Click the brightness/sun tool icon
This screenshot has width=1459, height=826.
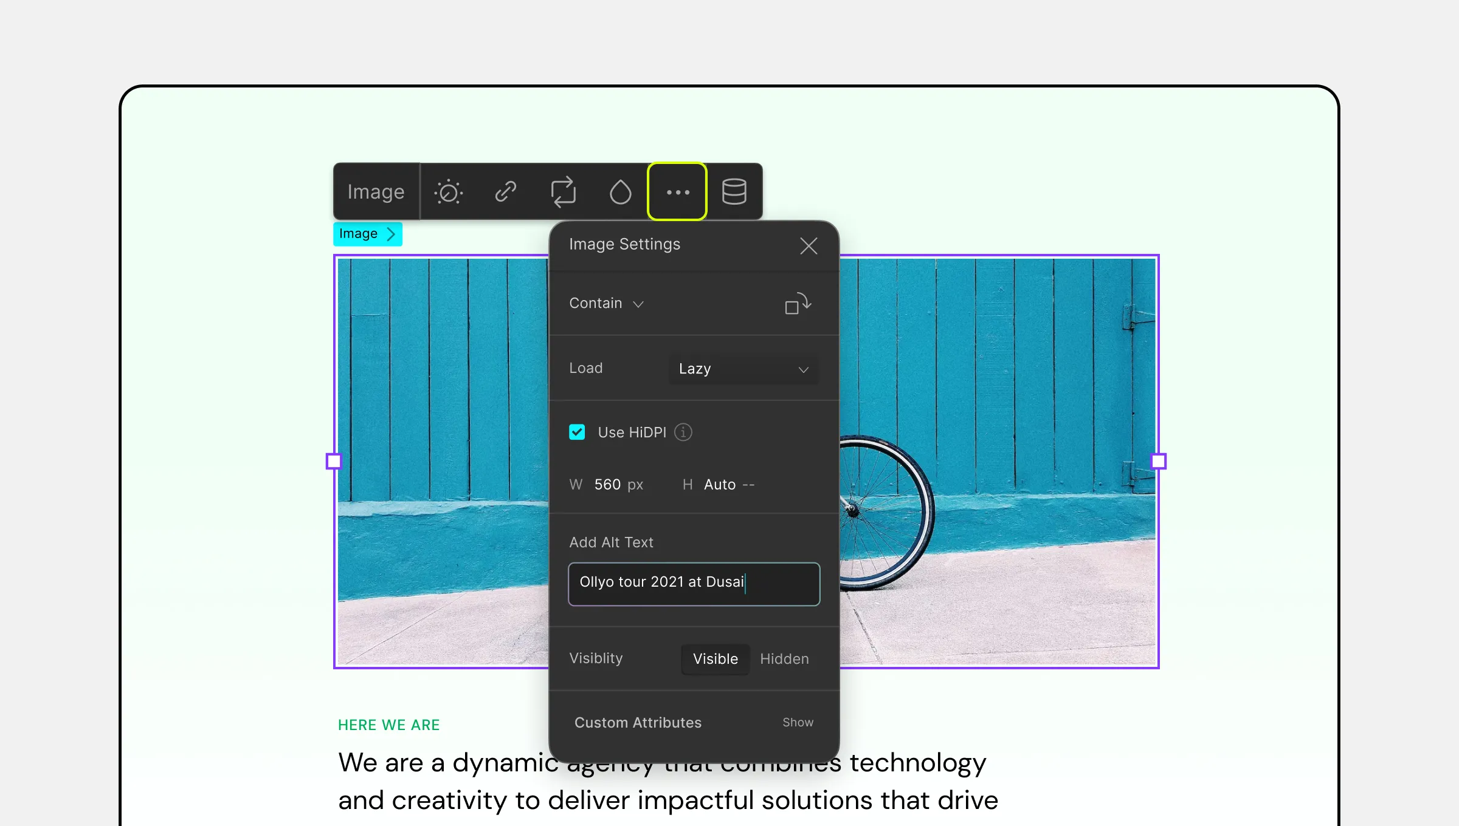[x=449, y=193]
